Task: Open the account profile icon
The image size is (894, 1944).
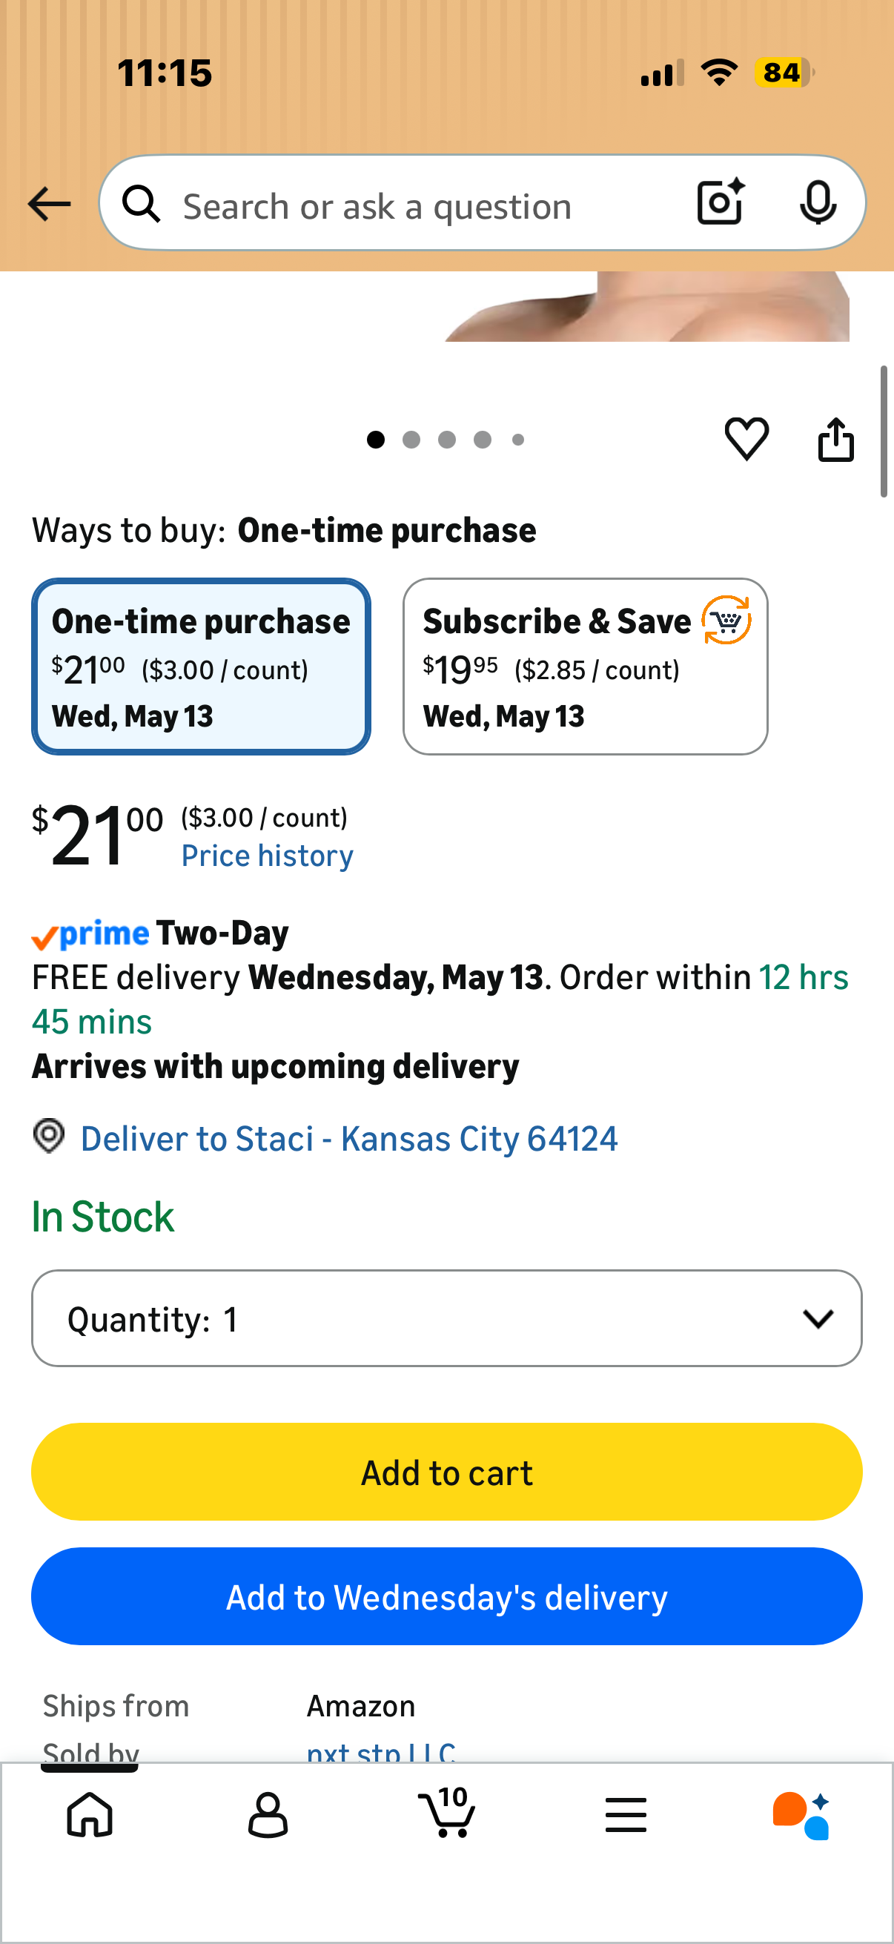Action: (268, 1814)
